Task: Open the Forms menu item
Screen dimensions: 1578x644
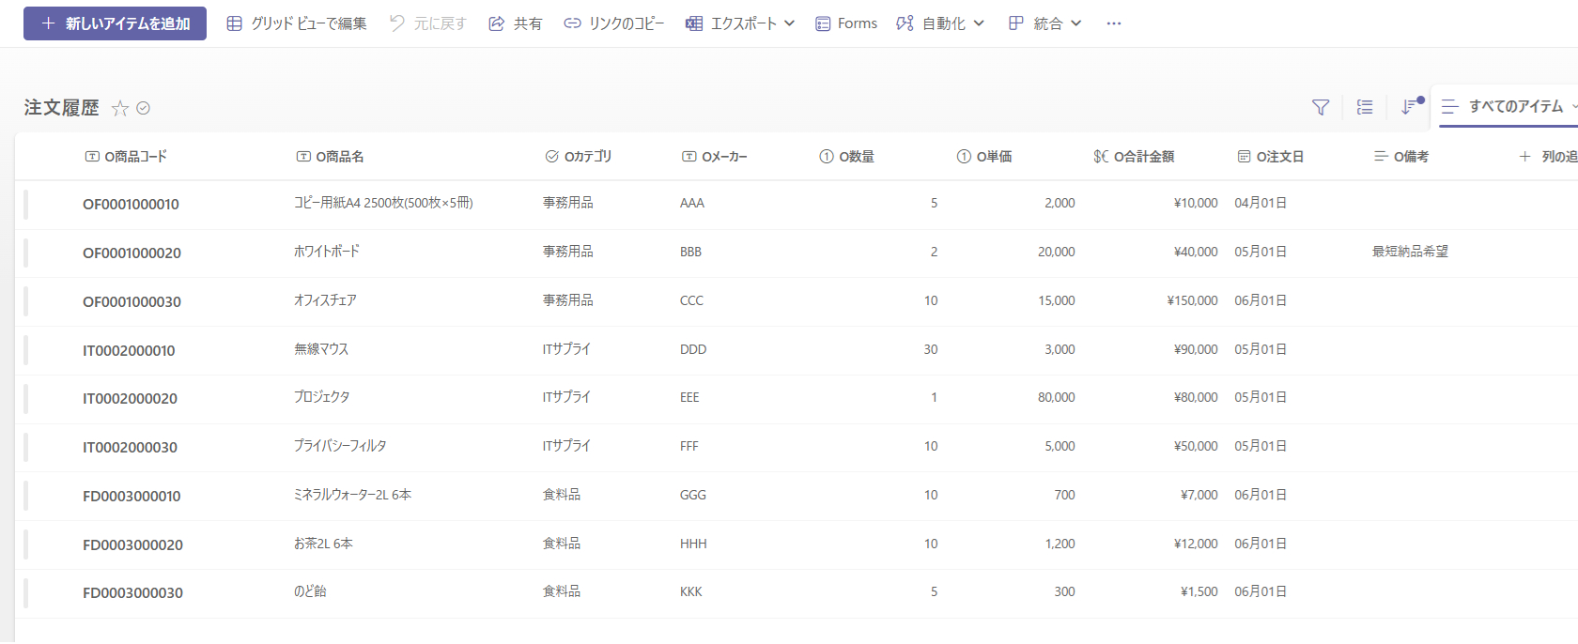Action: [846, 23]
